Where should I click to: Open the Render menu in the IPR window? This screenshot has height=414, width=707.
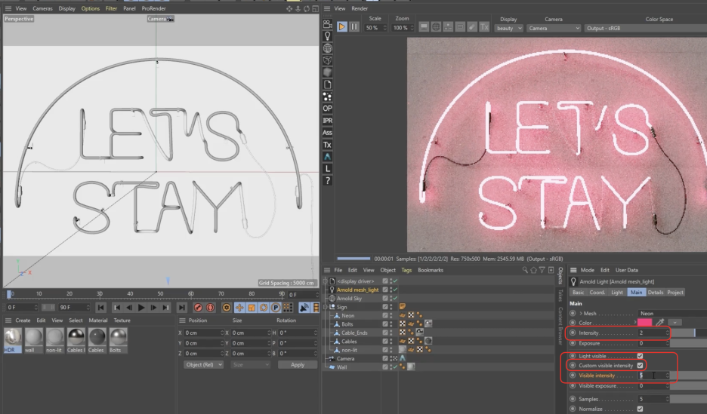(360, 8)
